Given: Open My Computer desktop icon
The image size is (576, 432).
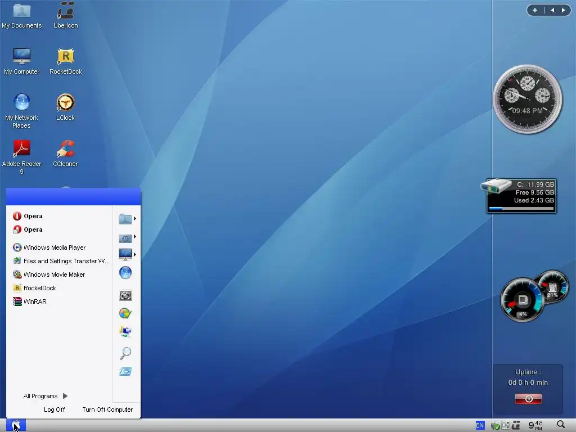Looking at the screenshot, I should point(22,61).
